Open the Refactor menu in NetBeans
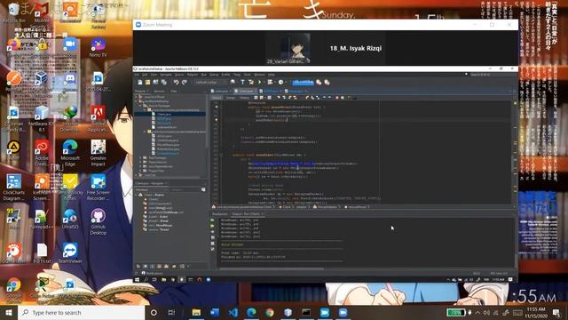Viewport: 568px width, 320px height. point(193,75)
